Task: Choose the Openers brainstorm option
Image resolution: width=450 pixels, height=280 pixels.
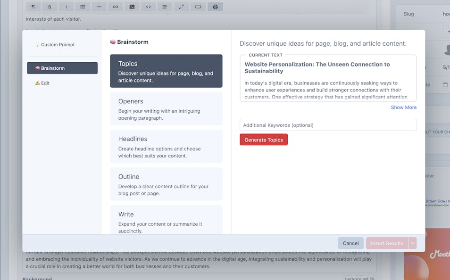Action: tap(166, 109)
